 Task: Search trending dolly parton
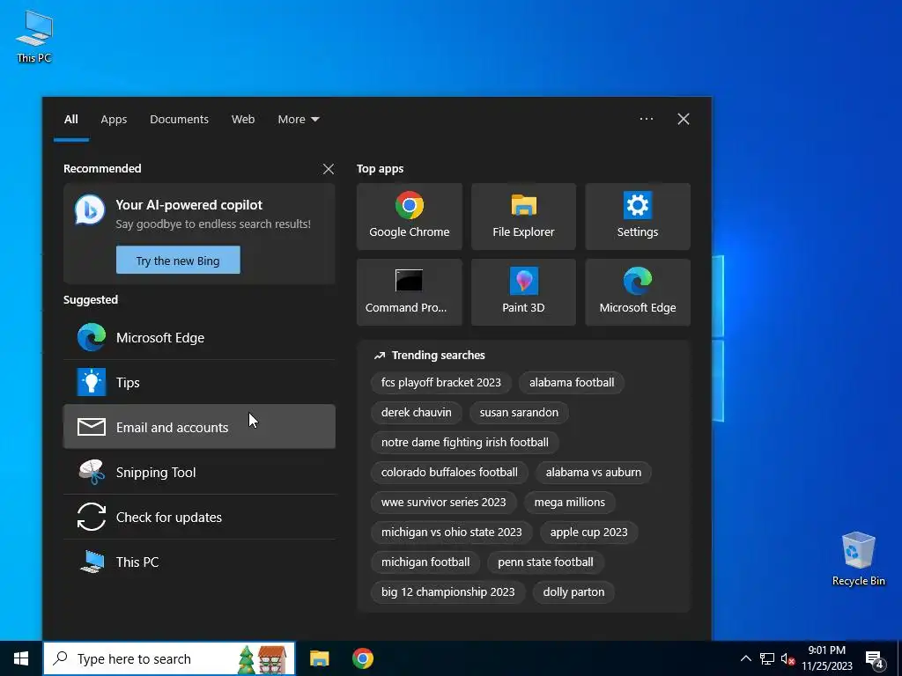tap(573, 591)
